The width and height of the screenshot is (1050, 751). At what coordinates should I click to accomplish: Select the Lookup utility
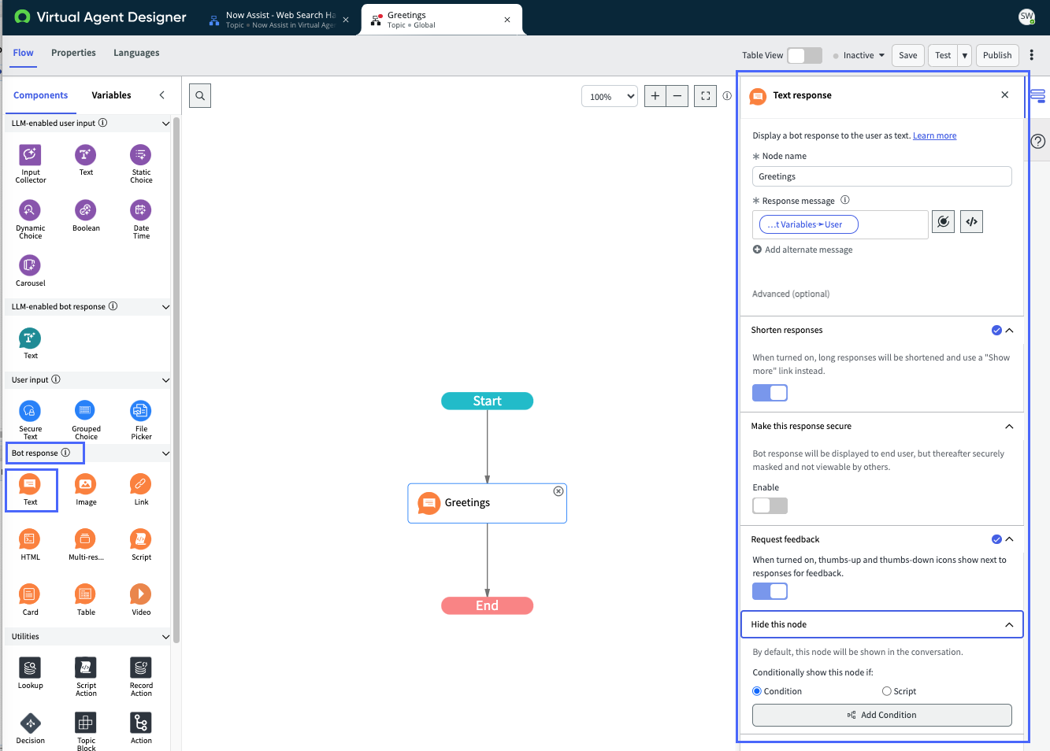(x=30, y=674)
